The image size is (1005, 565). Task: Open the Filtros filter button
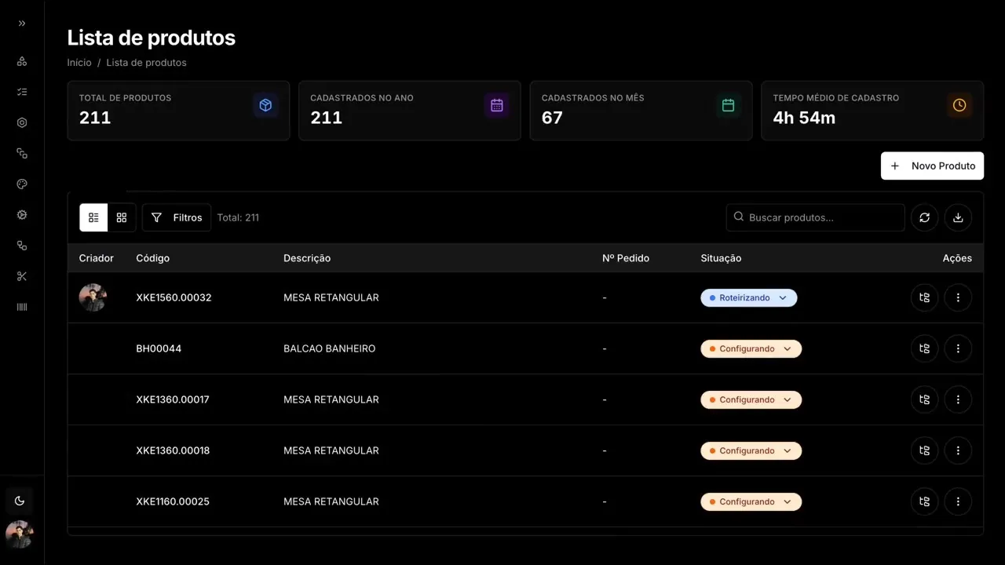(x=177, y=217)
